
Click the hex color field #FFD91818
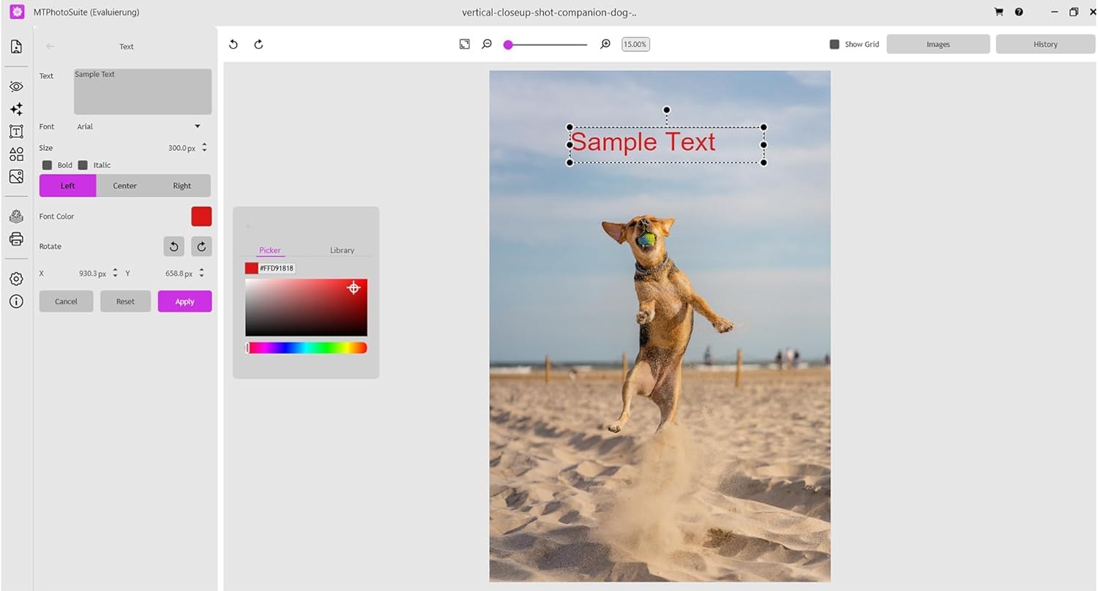[x=277, y=268]
